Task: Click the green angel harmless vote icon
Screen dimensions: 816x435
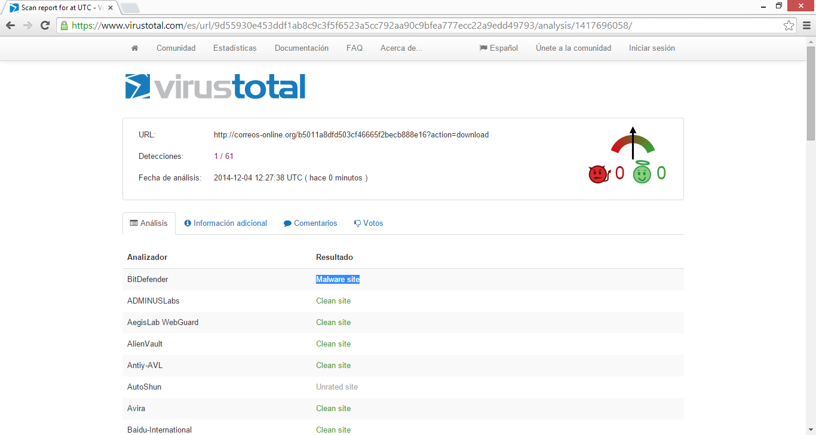Action: tap(642, 173)
